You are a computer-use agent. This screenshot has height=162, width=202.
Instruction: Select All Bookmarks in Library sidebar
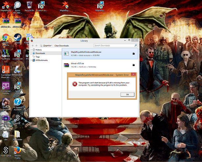(42, 60)
